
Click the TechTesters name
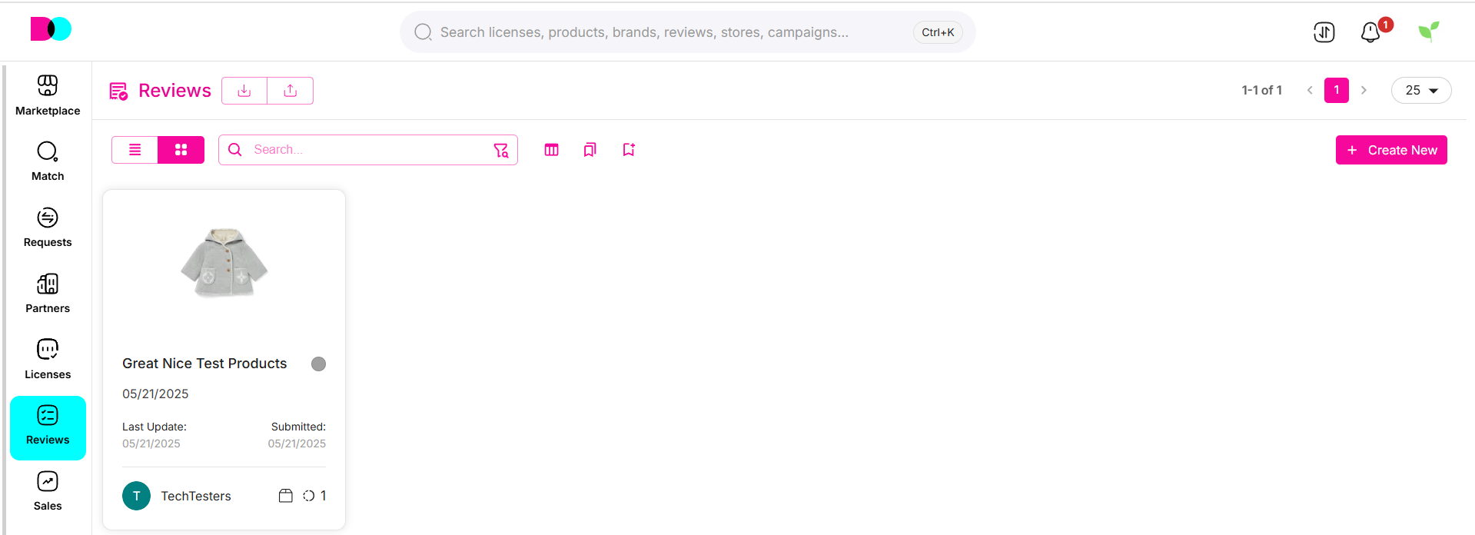[196, 496]
